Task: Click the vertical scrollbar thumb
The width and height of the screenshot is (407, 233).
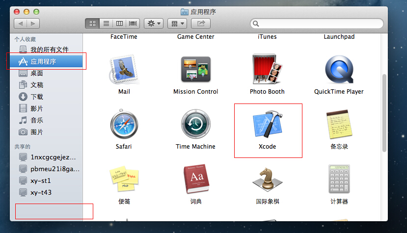Action: point(384,113)
